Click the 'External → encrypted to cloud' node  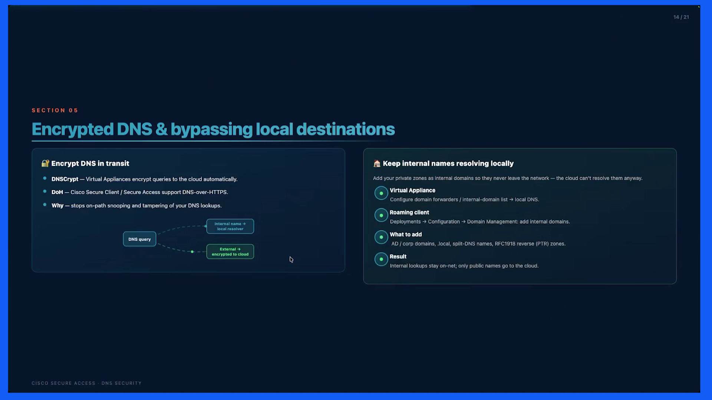230,252
